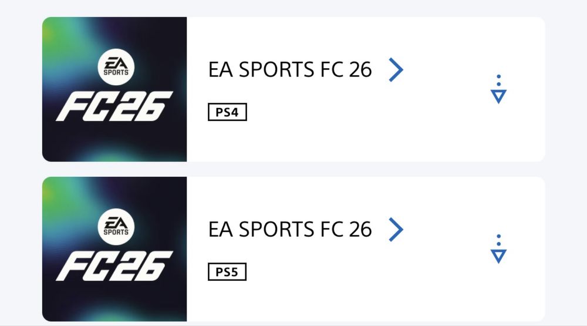Expand the chevron beside the PS5 game title
This screenshot has width=587, height=326.
click(x=396, y=229)
